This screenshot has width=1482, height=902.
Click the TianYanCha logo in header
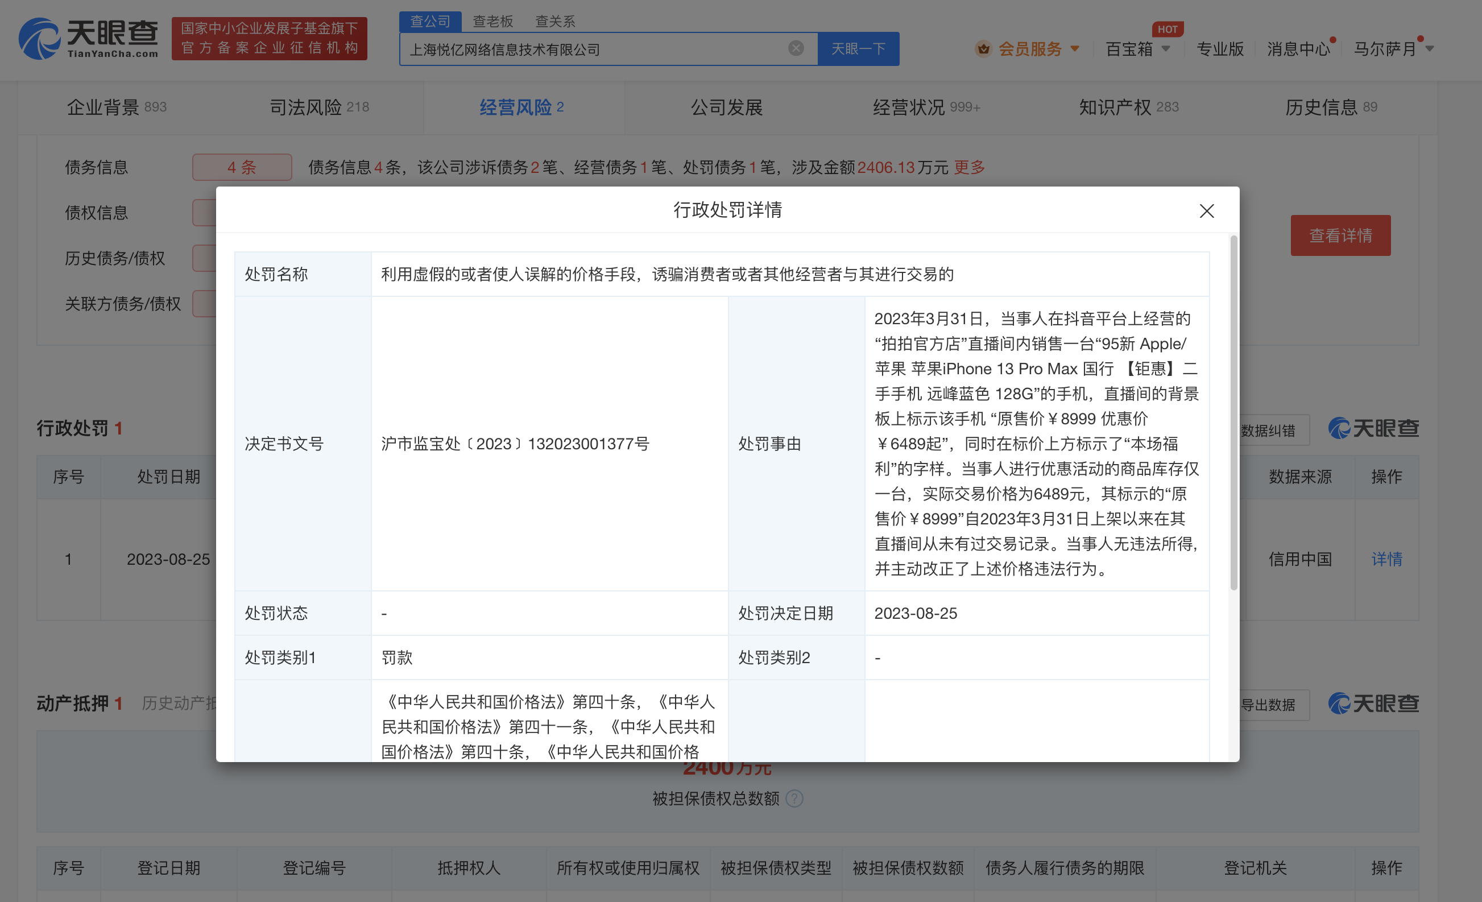pos(88,39)
